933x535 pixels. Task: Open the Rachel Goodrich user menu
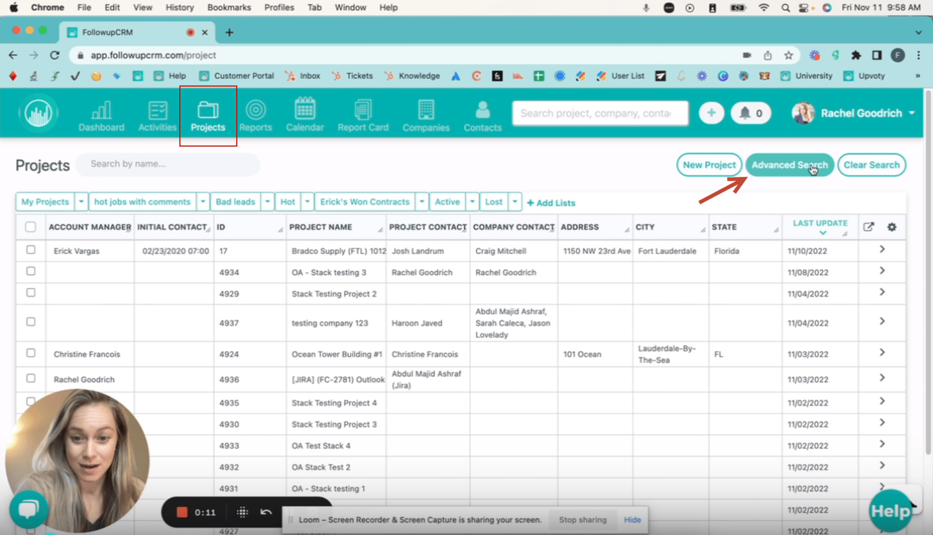[x=854, y=113]
